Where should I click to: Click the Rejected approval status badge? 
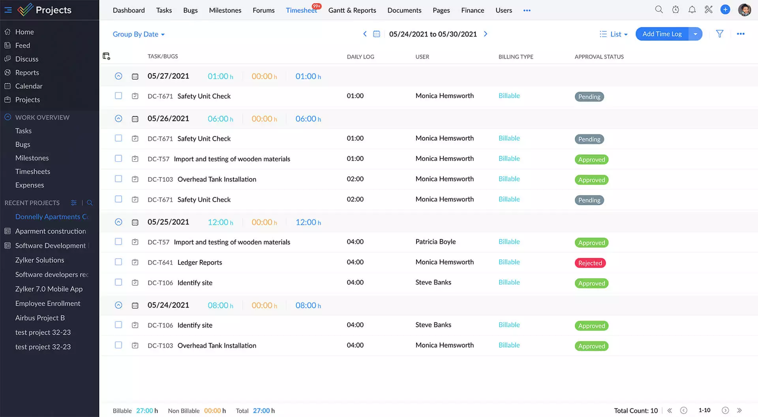click(590, 263)
